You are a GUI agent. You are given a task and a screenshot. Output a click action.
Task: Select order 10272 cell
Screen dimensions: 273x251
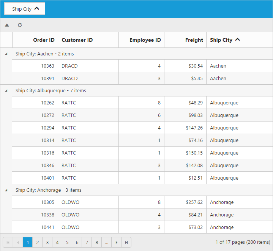point(35,115)
